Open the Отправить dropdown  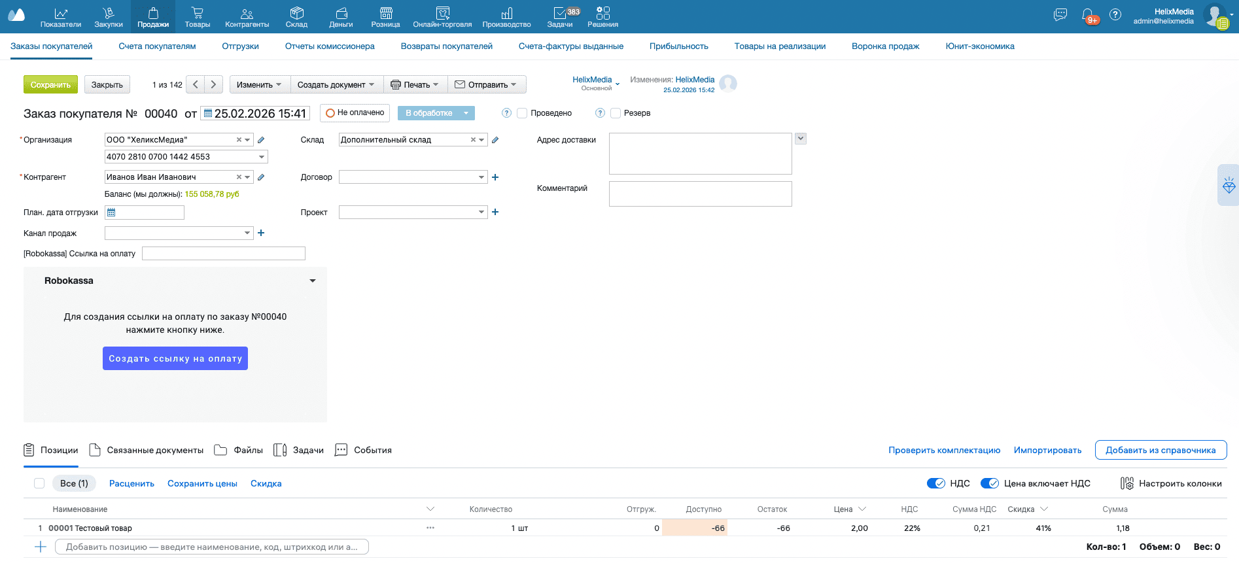click(x=486, y=84)
